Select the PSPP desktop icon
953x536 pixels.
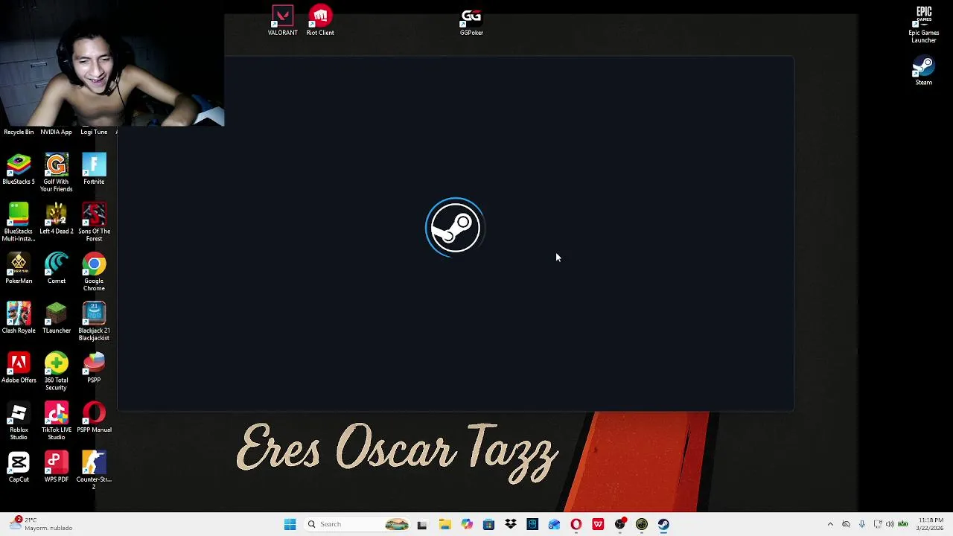click(94, 368)
